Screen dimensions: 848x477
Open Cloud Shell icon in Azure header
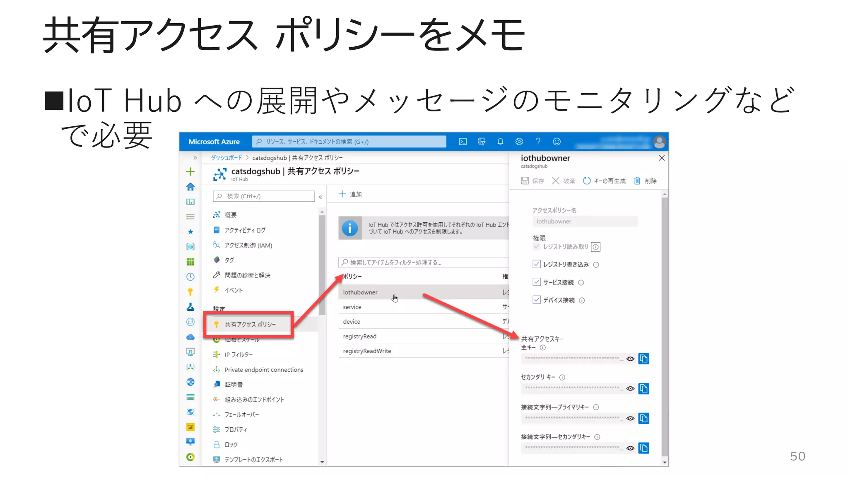pyautogui.click(x=463, y=142)
